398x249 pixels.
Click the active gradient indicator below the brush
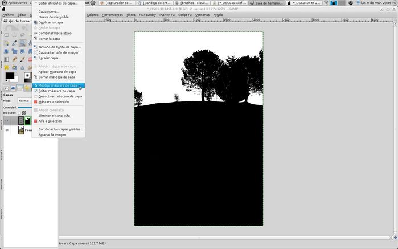[x=28, y=80]
